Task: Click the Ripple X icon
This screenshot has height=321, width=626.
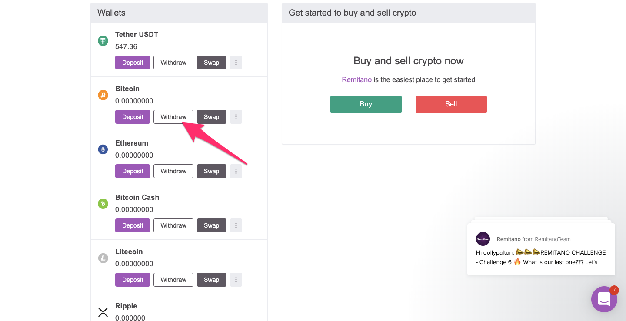Action: click(103, 312)
